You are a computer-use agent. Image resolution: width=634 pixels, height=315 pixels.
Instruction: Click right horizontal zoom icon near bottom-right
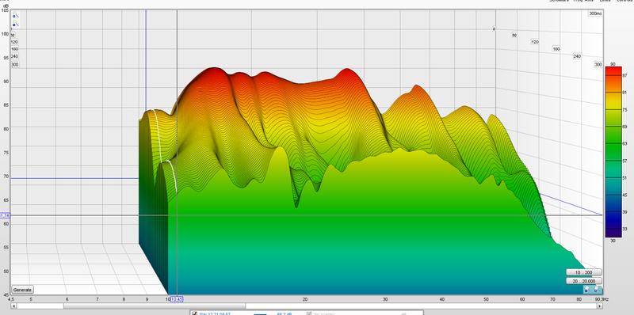coord(597,290)
